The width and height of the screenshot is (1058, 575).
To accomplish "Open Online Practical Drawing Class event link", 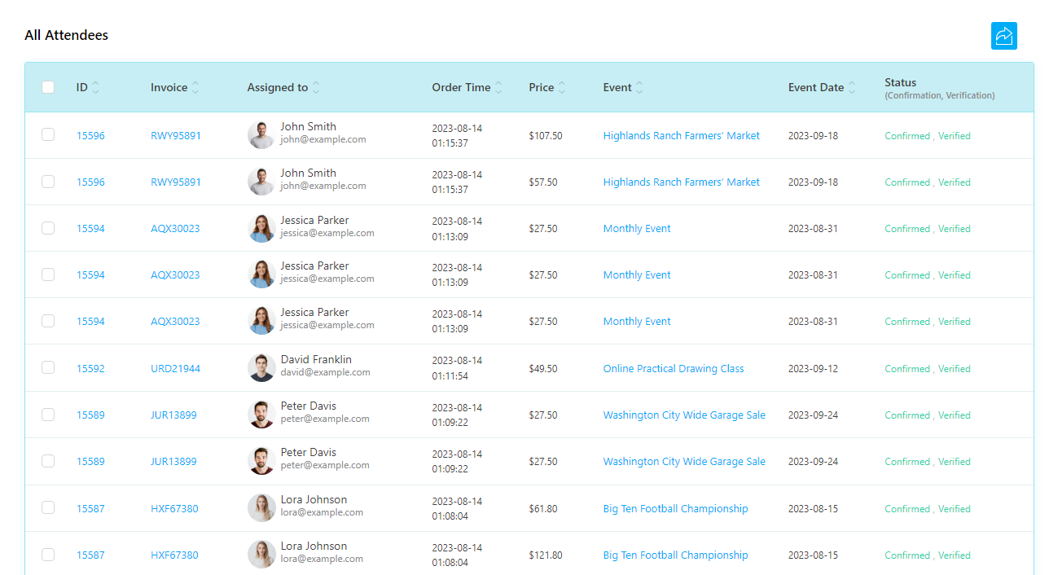I will pyautogui.click(x=674, y=369).
